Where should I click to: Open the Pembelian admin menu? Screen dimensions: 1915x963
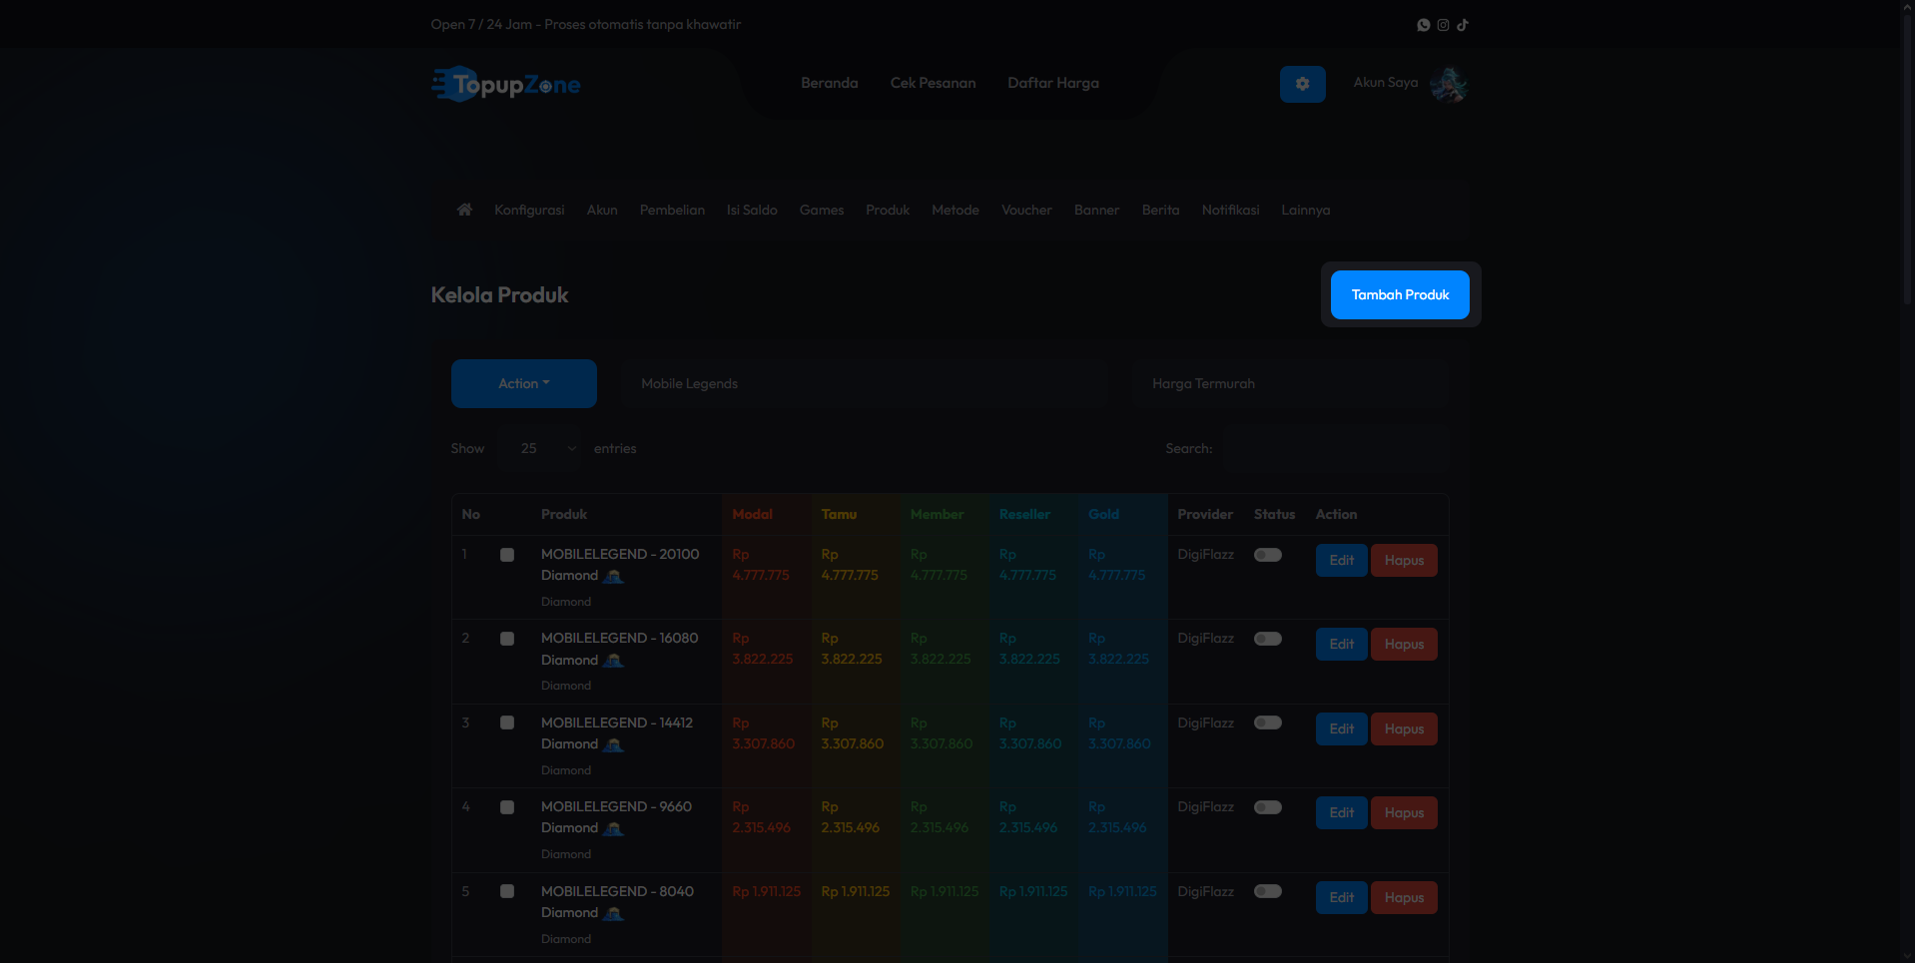pyautogui.click(x=672, y=210)
